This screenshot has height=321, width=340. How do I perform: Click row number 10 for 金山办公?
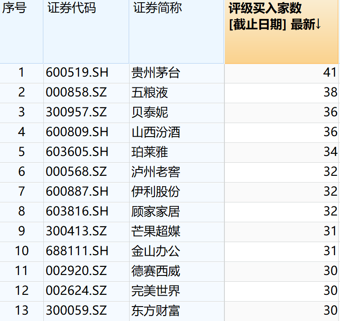(x=22, y=251)
